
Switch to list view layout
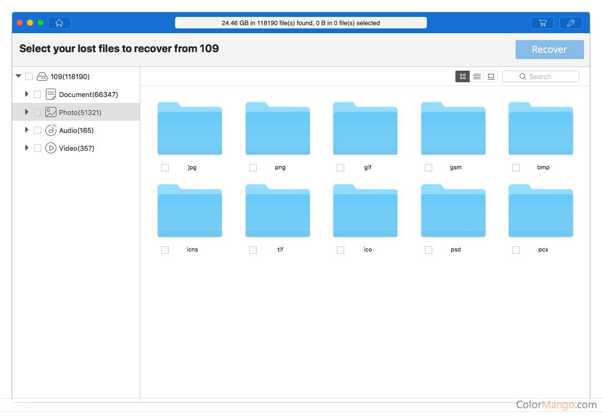pyautogui.click(x=476, y=76)
